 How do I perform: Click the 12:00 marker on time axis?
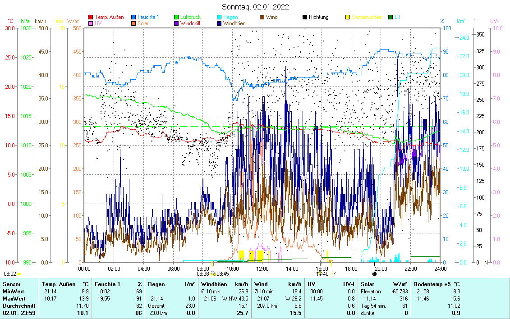tap(262, 269)
